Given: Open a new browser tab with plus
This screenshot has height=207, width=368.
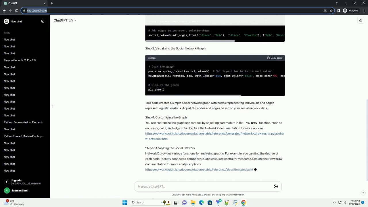Looking at the screenshot, I should tap(52, 3).
